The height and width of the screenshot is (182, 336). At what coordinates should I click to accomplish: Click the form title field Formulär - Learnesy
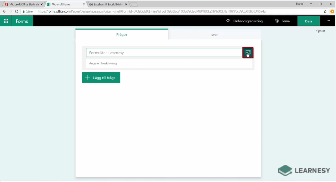click(x=164, y=53)
